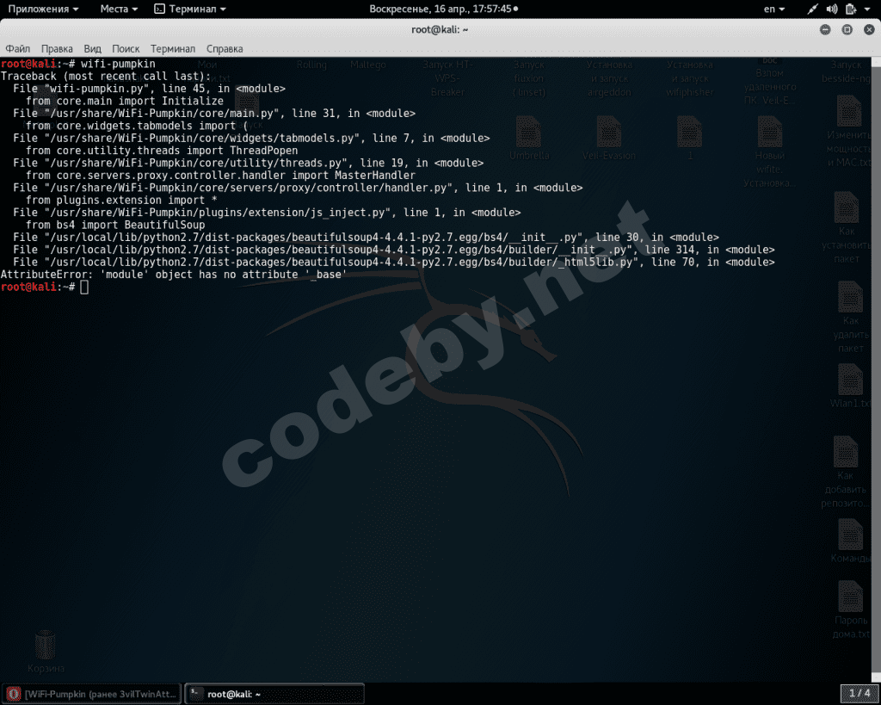Viewport: 881px width, 705px height.
Task: Click the terminal cursor at last prompt
Action: (84, 288)
